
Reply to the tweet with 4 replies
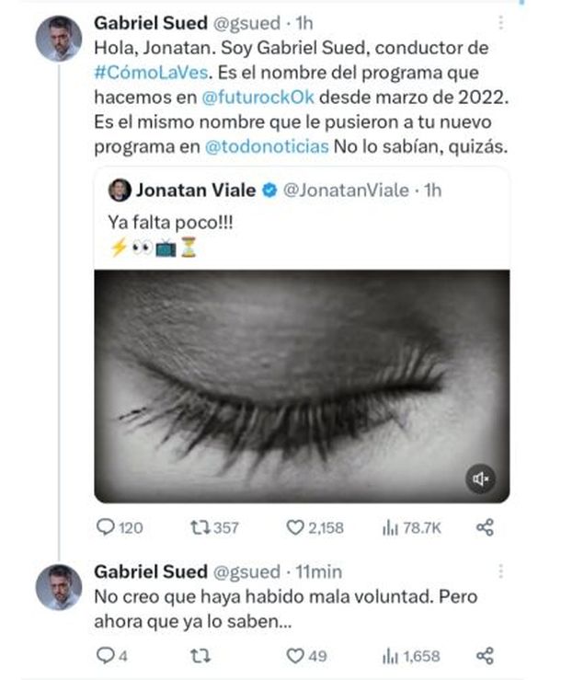point(105,655)
